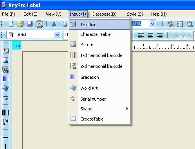
Task: Open the zoom percentage dropdown
Action: point(152,24)
